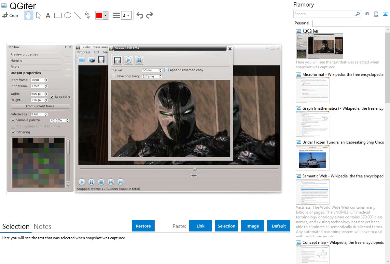
Task: Toggle Append reversed copy checkbox
Action: coord(166,70)
